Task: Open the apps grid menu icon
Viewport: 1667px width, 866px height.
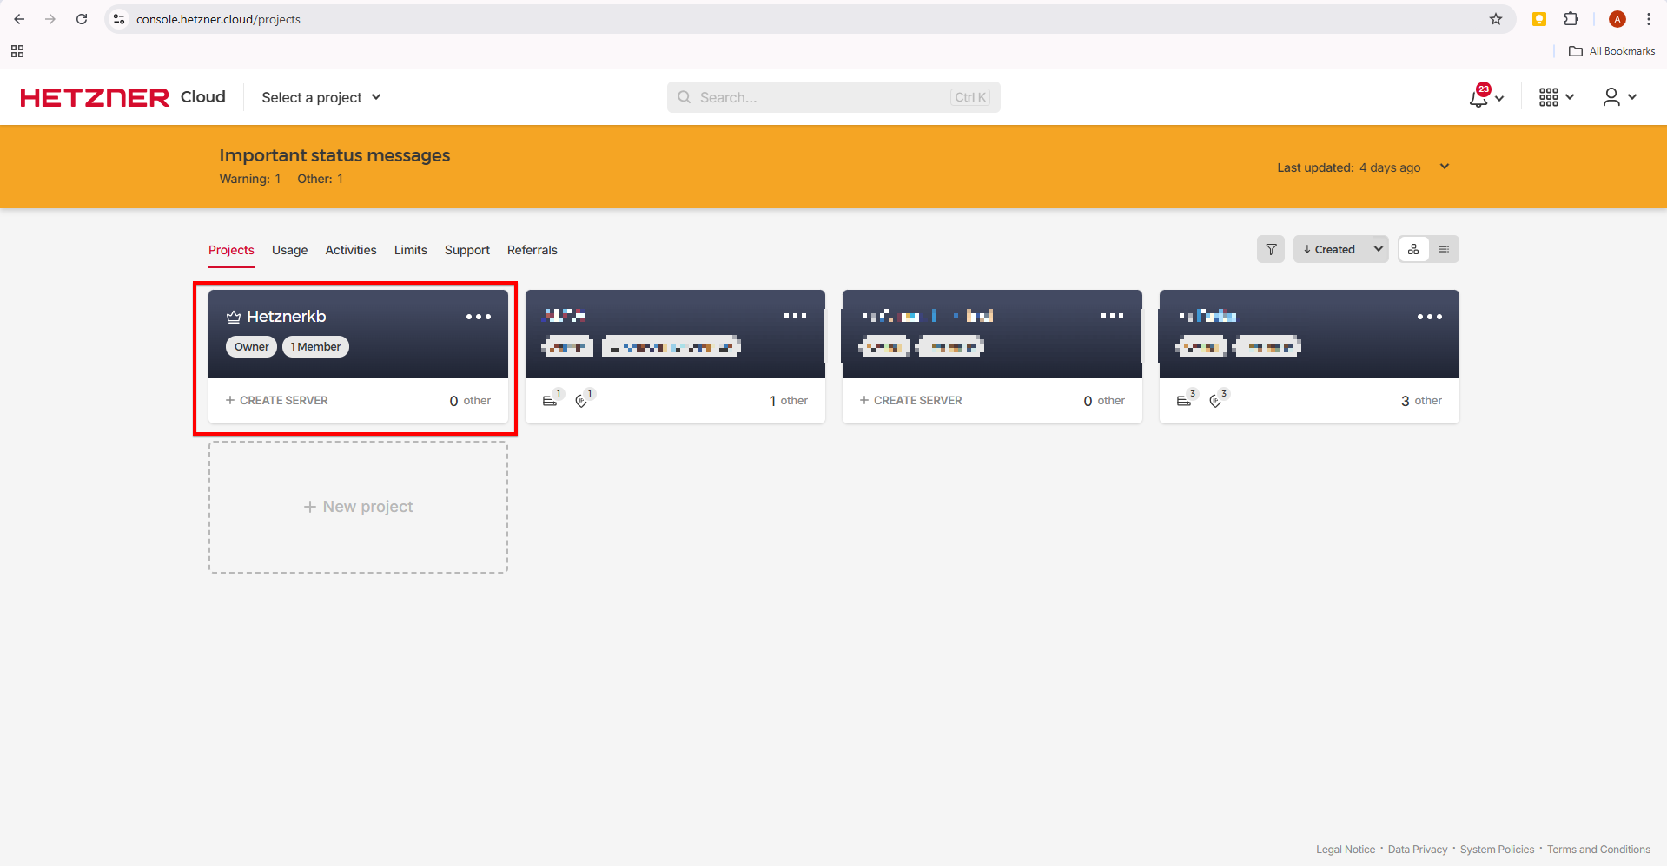Action: point(1549,97)
